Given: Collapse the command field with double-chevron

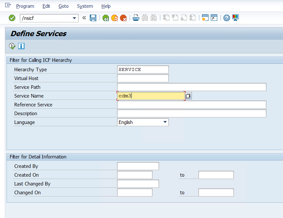Looking at the screenshot, I should (x=84, y=18).
